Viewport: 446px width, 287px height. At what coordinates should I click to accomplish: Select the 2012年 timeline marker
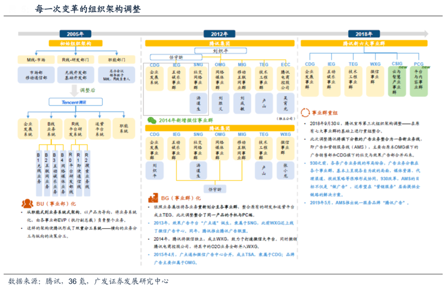click(220, 34)
